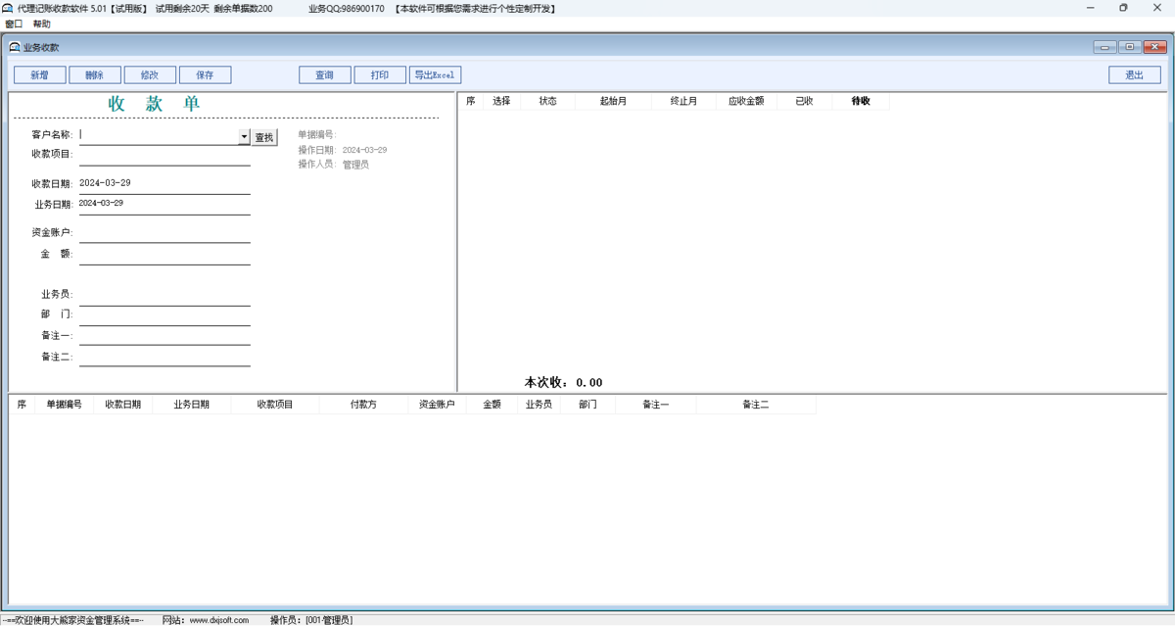Screen dimensions: 1175x626
Task: Click 查找 next to customer name
Action: coord(264,137)
